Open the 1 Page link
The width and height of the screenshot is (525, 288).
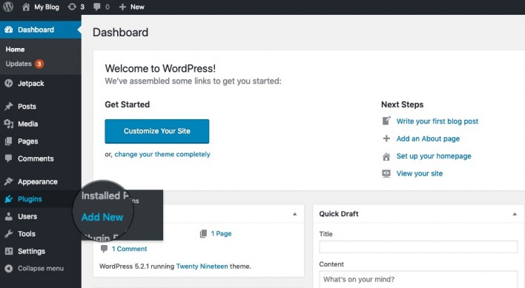[221, 233]
